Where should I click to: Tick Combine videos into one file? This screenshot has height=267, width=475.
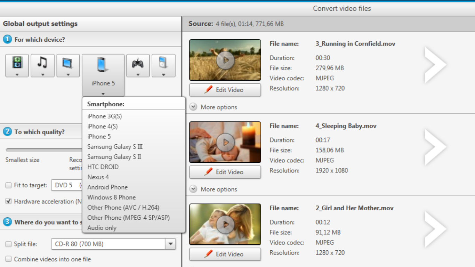(9, 259)
